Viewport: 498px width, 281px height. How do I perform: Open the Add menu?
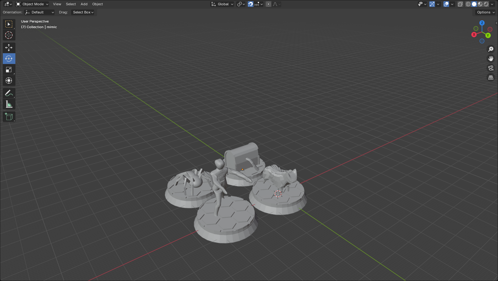click(x=84, y=4)
